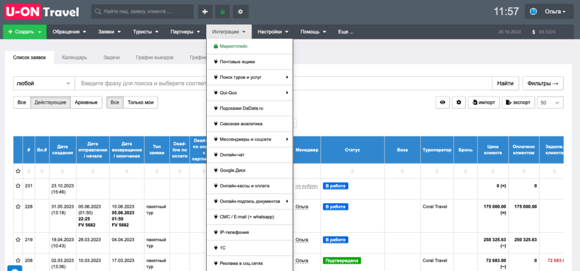Open the green marketplace bag icon
Screen dimensions: 580x271
222,11
